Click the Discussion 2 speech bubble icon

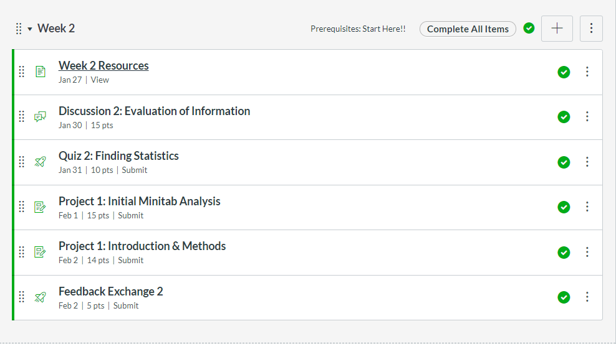point(41,116)
